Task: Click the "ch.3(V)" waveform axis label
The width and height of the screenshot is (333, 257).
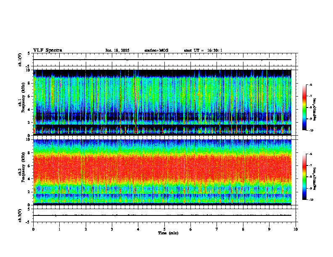Action: 20,215
